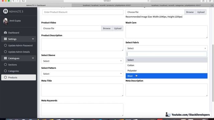Focus the Wash Care textarea
Image resolution: width=214 pixels, height=120 pixels.
[x=167, y=32]
